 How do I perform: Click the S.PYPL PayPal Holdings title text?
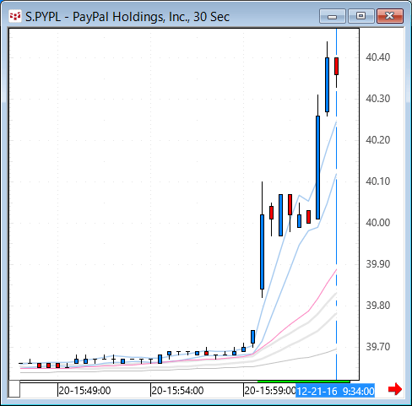pyautogui.click(x=127, y=17)
